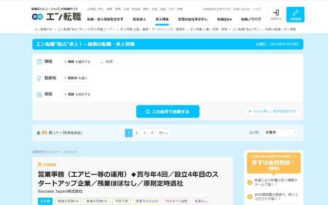Click the 転勤なし tag
328x205 pixels.
pos(201,201)
